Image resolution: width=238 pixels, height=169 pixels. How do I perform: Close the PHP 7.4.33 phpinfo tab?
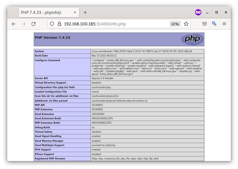coord(75,12)
